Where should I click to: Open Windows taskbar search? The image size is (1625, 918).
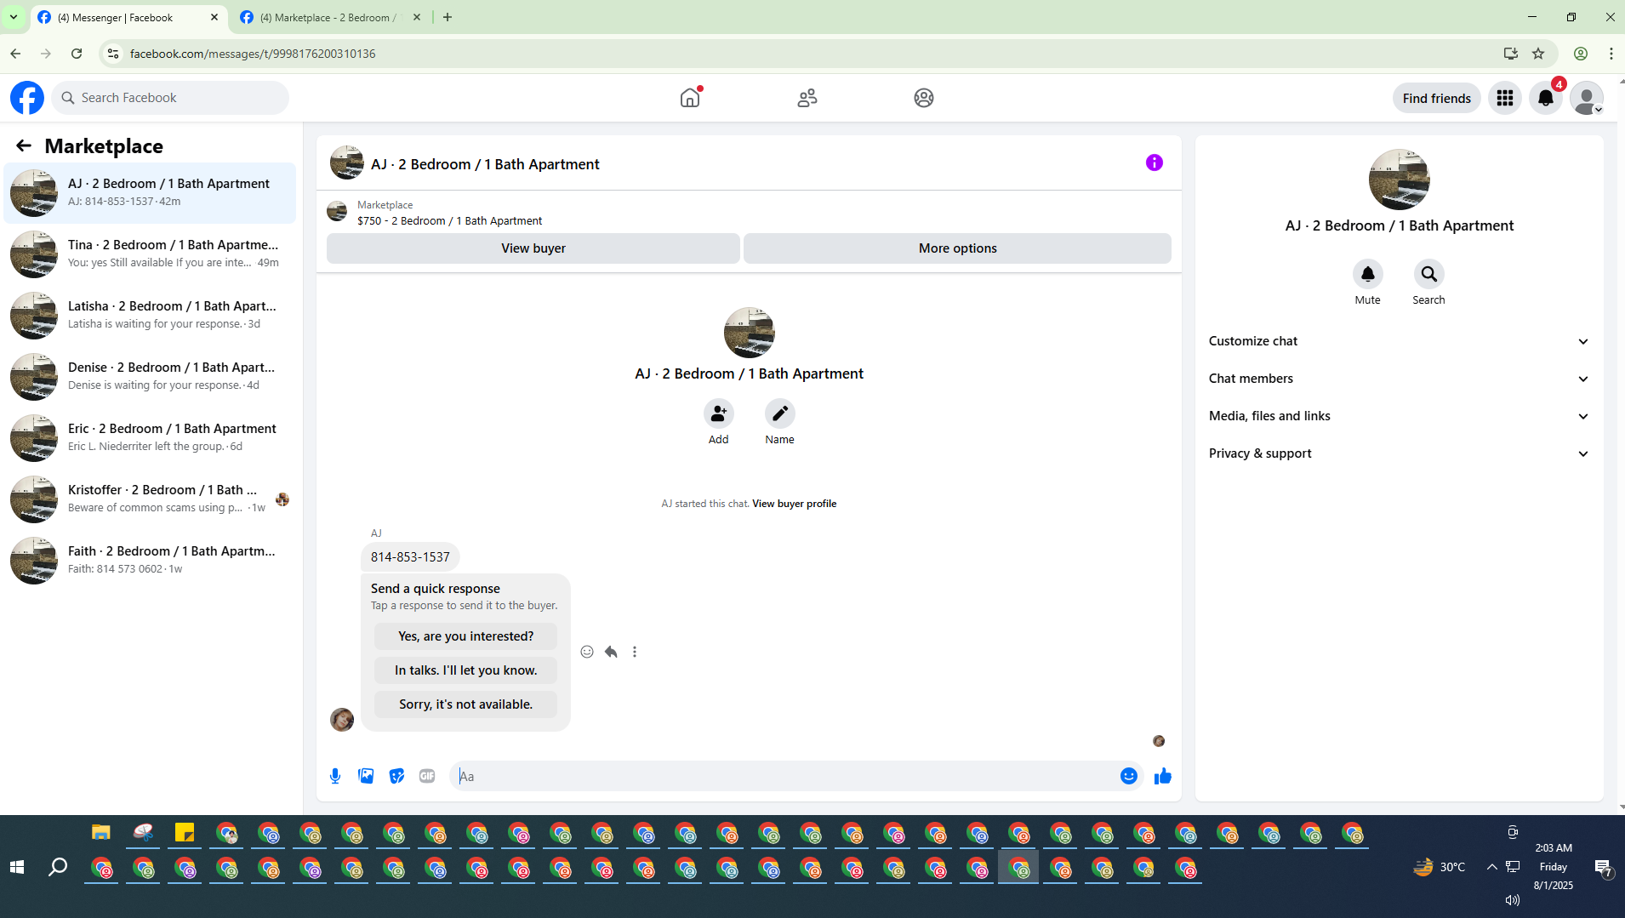(x=58, y=867)
